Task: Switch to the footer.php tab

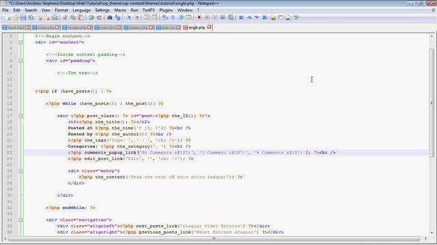Action: 46,27
